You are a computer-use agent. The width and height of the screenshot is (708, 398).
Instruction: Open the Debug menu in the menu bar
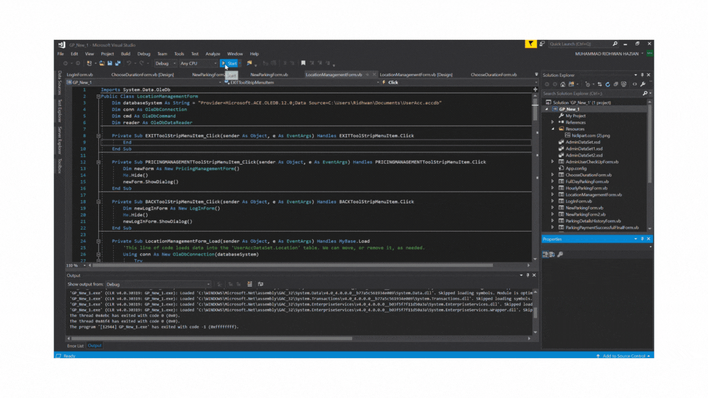coord(144,53)
